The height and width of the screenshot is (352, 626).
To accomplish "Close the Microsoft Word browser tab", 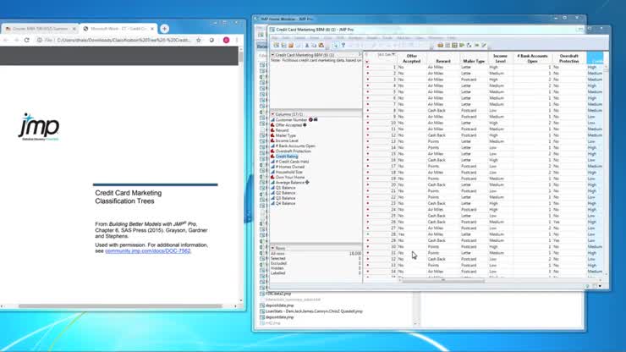I will click(152, 28).
